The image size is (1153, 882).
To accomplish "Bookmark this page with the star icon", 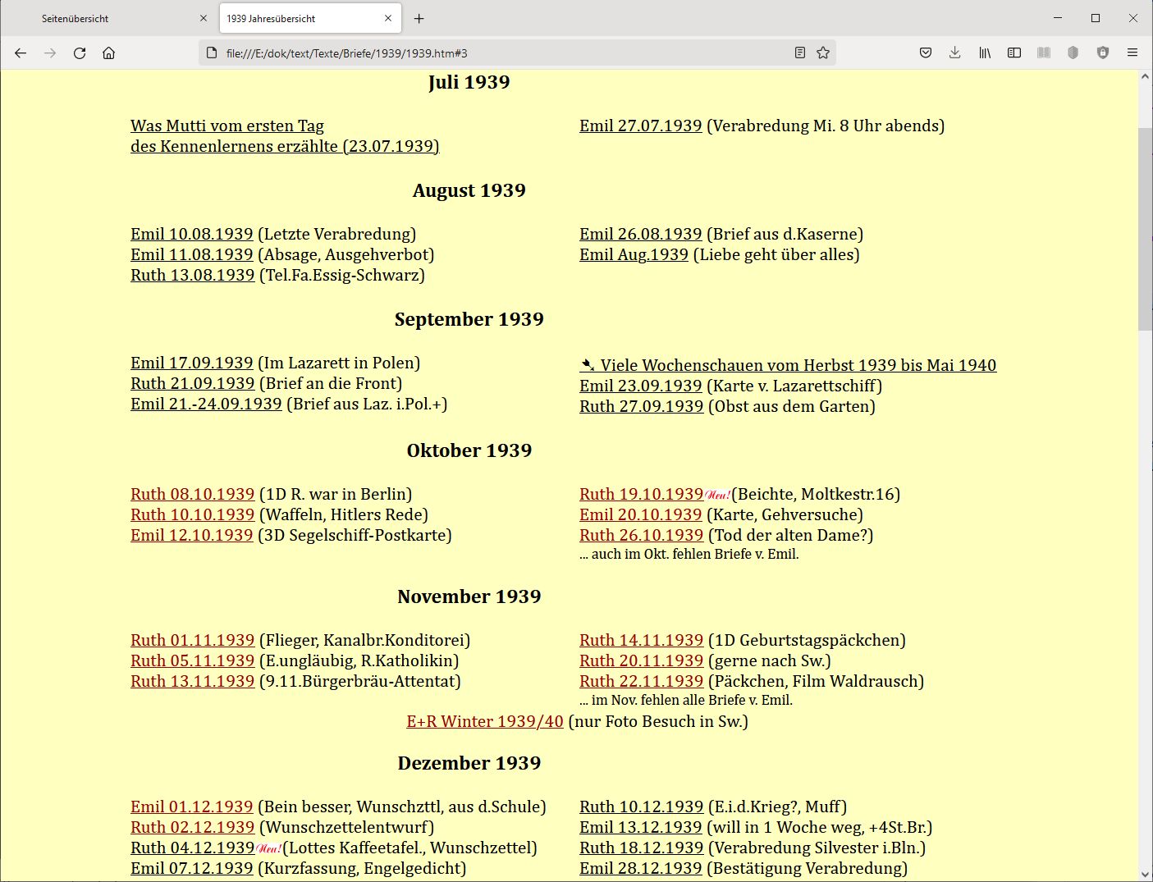I will coord(823,53).
